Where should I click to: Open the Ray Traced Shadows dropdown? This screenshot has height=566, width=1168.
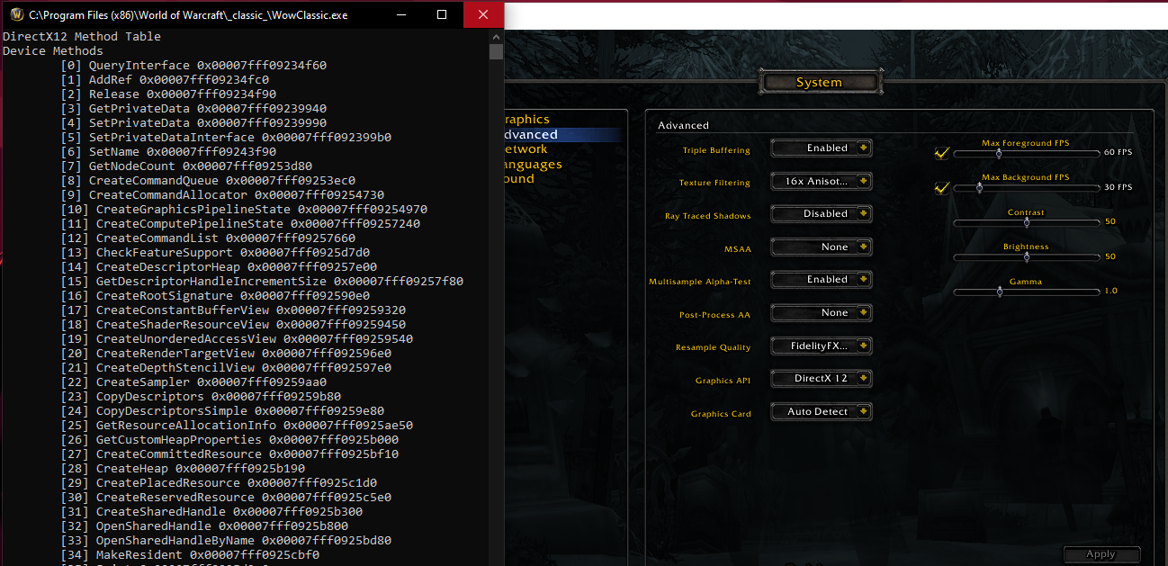tap(820, 213)
